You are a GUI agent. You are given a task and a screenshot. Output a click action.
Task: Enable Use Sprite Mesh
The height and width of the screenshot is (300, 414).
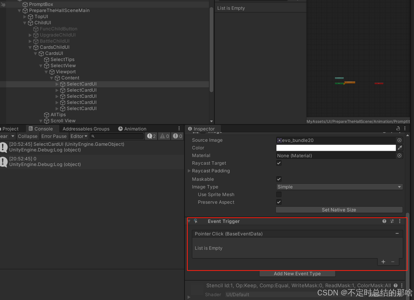tap(279, 194)
